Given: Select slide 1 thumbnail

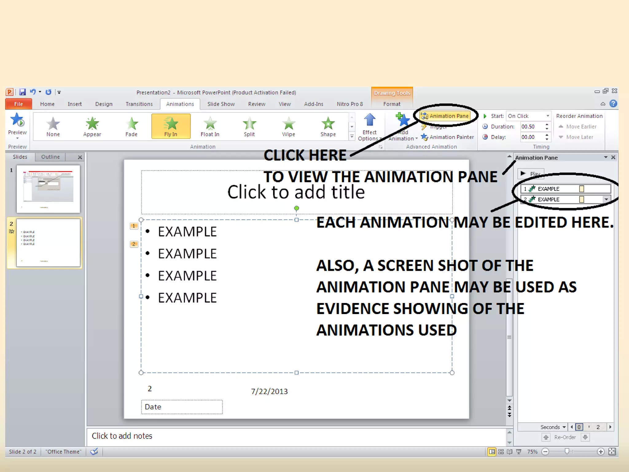Looking at the screenshot, I should tap(48, 189).
